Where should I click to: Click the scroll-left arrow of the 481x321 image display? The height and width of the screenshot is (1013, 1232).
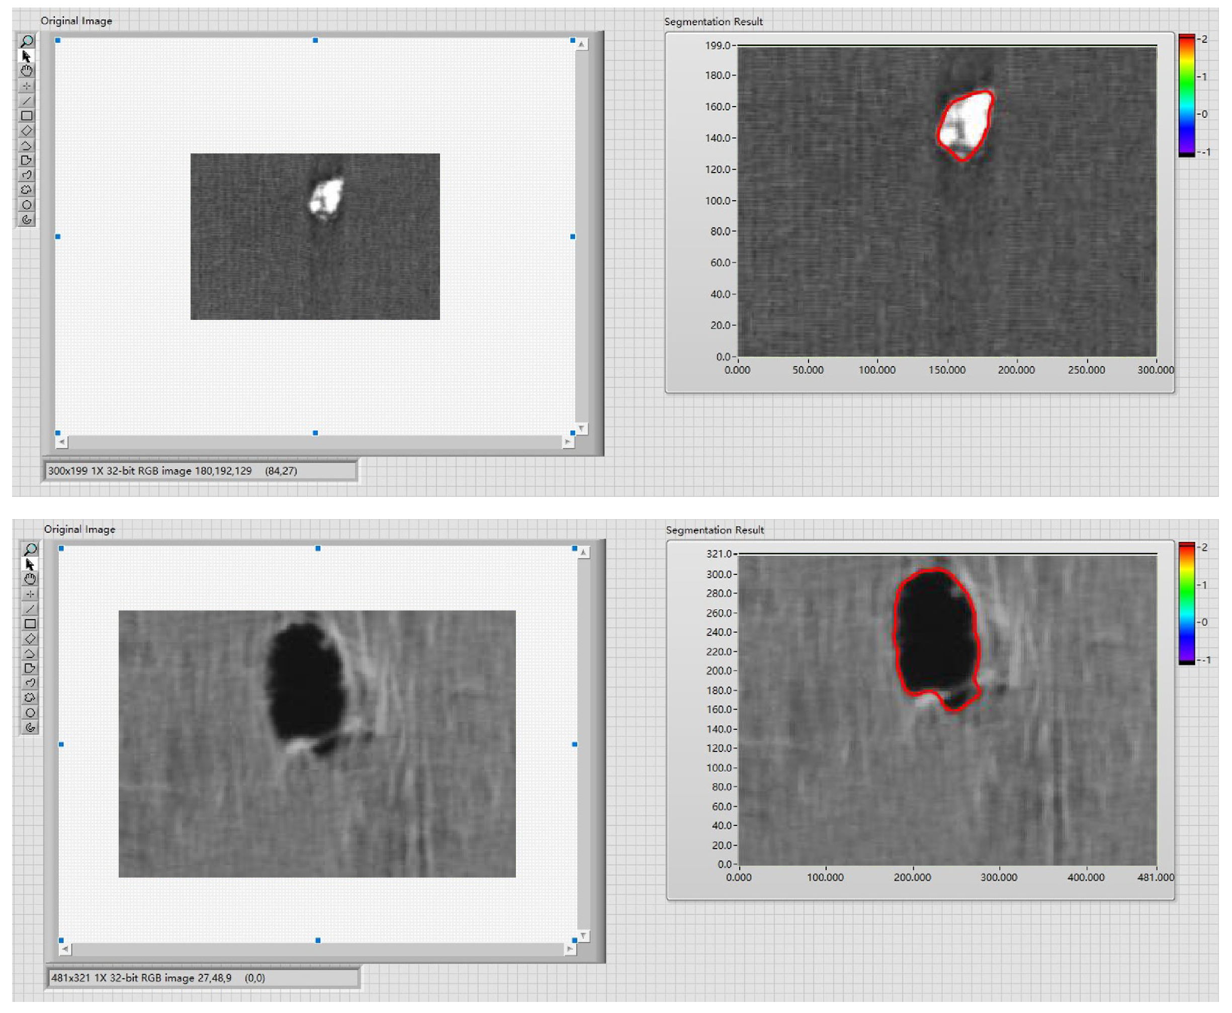point(65,950)
